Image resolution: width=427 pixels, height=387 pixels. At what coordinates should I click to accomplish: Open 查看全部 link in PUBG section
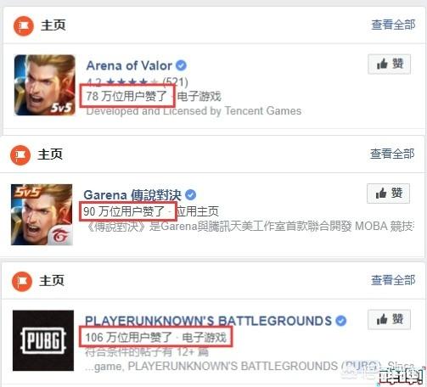(x=393, y=280)
